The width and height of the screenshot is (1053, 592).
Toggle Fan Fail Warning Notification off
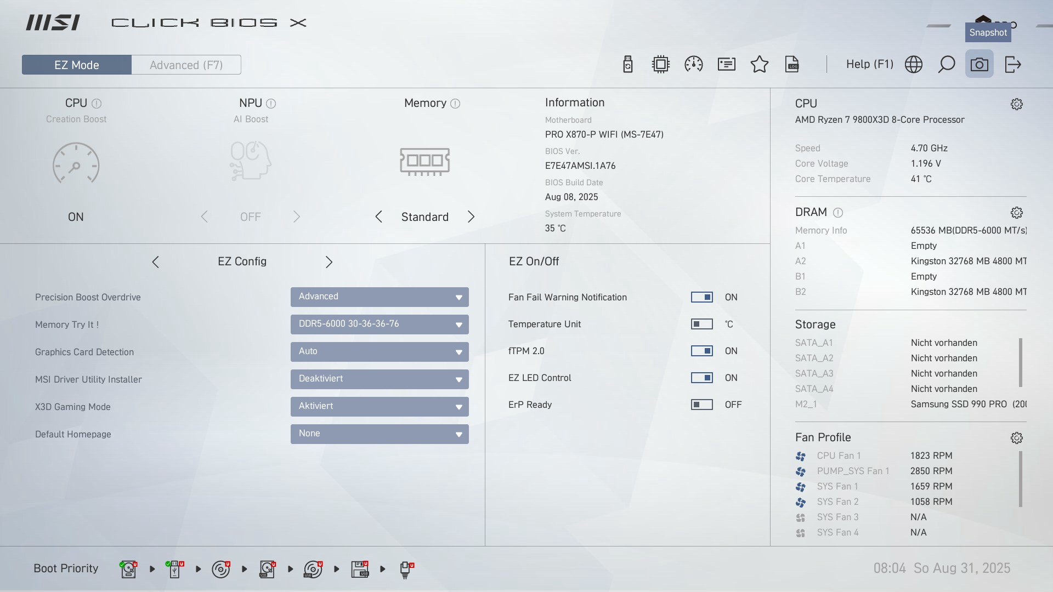pos(703,297)
